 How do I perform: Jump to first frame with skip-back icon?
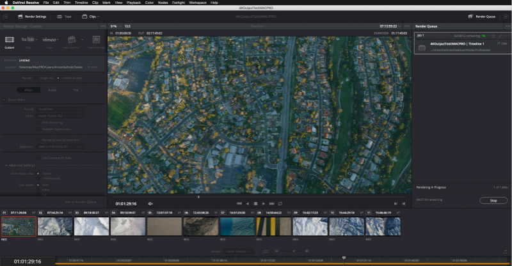pyautogui.click(x=239, y=203)
